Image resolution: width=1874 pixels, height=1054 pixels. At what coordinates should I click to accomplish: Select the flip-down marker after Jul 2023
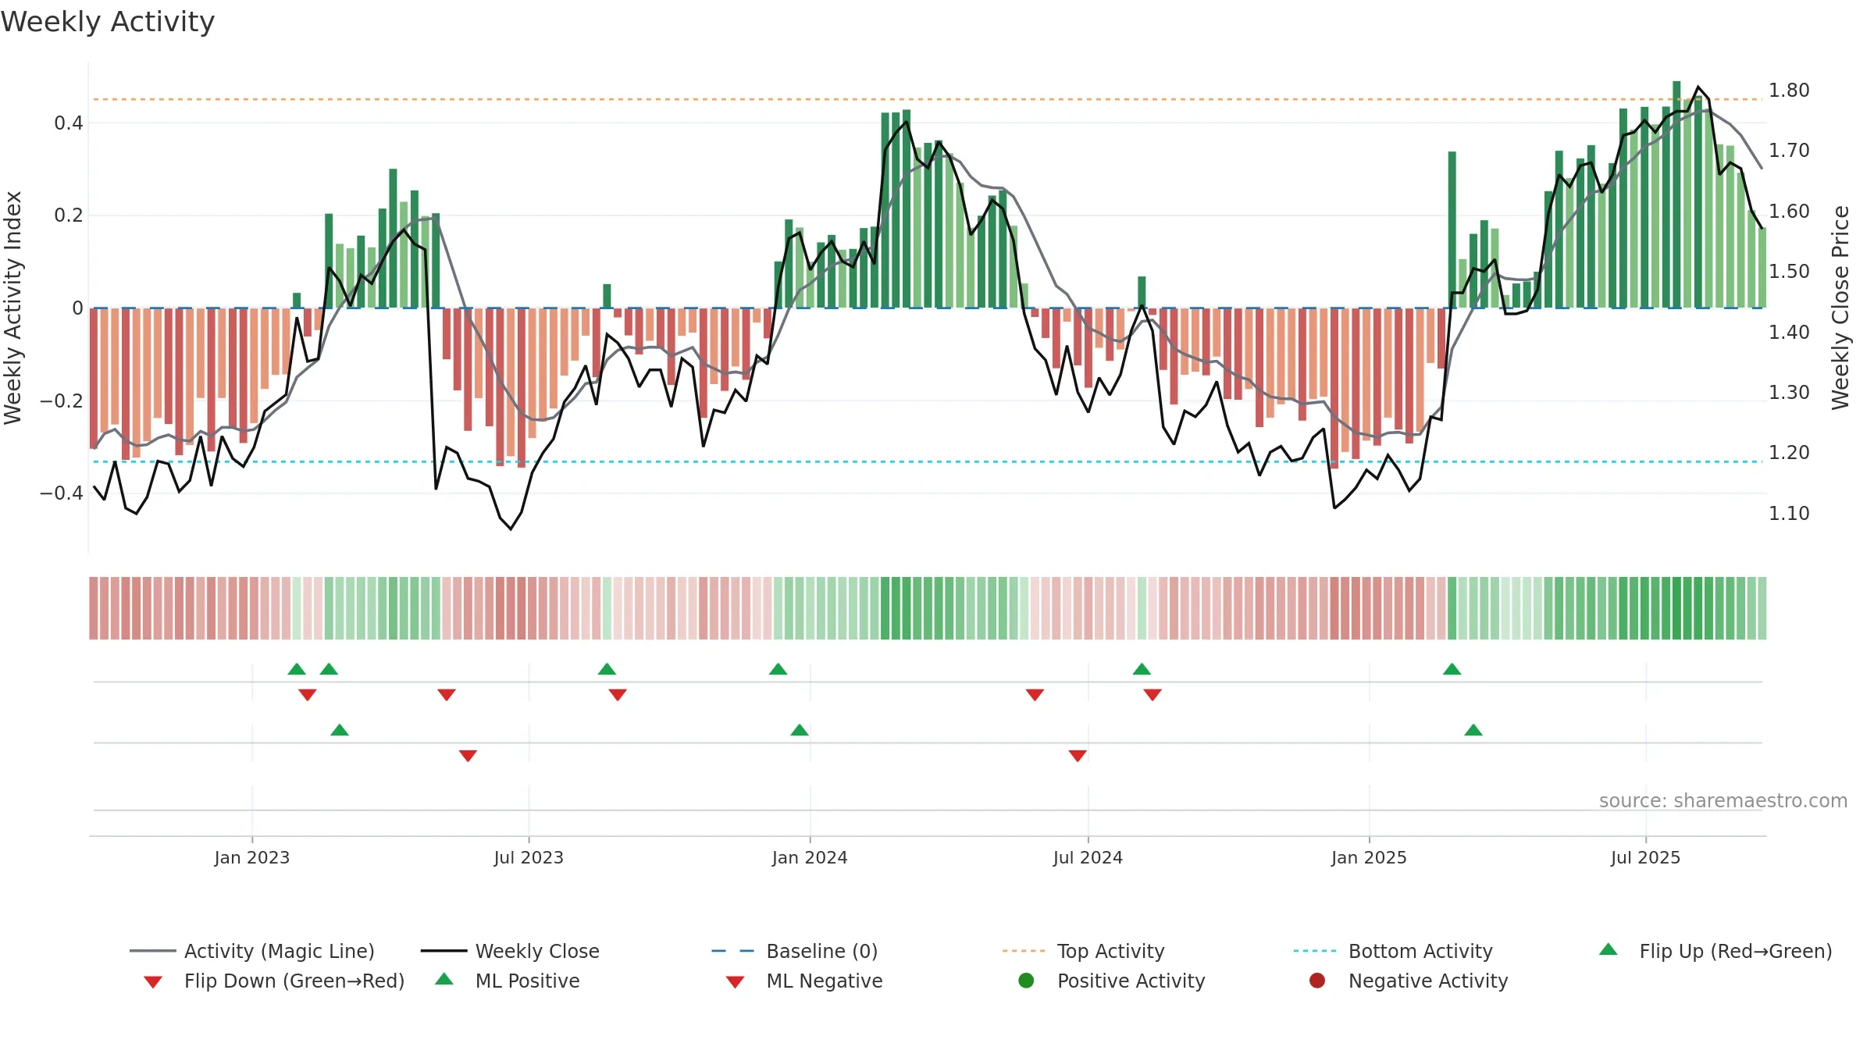(x=618, y=695)
